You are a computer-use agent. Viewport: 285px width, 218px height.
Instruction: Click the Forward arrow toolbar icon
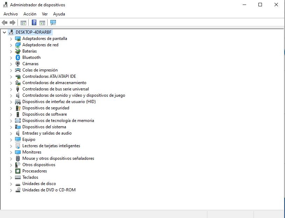click(x=13, y=22)
